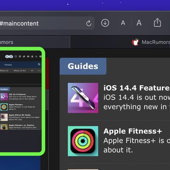
Task: Open the Instagram icon in preview
Action: pyautogui.click(x=16, y=57)
